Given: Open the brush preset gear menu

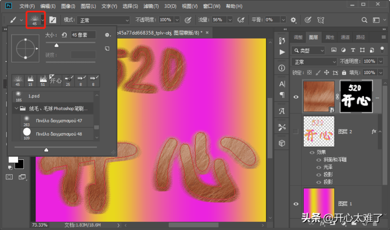Looking at the screenshot, I should pyautogui.click(x=108, y=35).
